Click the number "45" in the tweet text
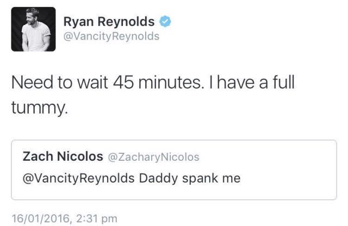 123,82
